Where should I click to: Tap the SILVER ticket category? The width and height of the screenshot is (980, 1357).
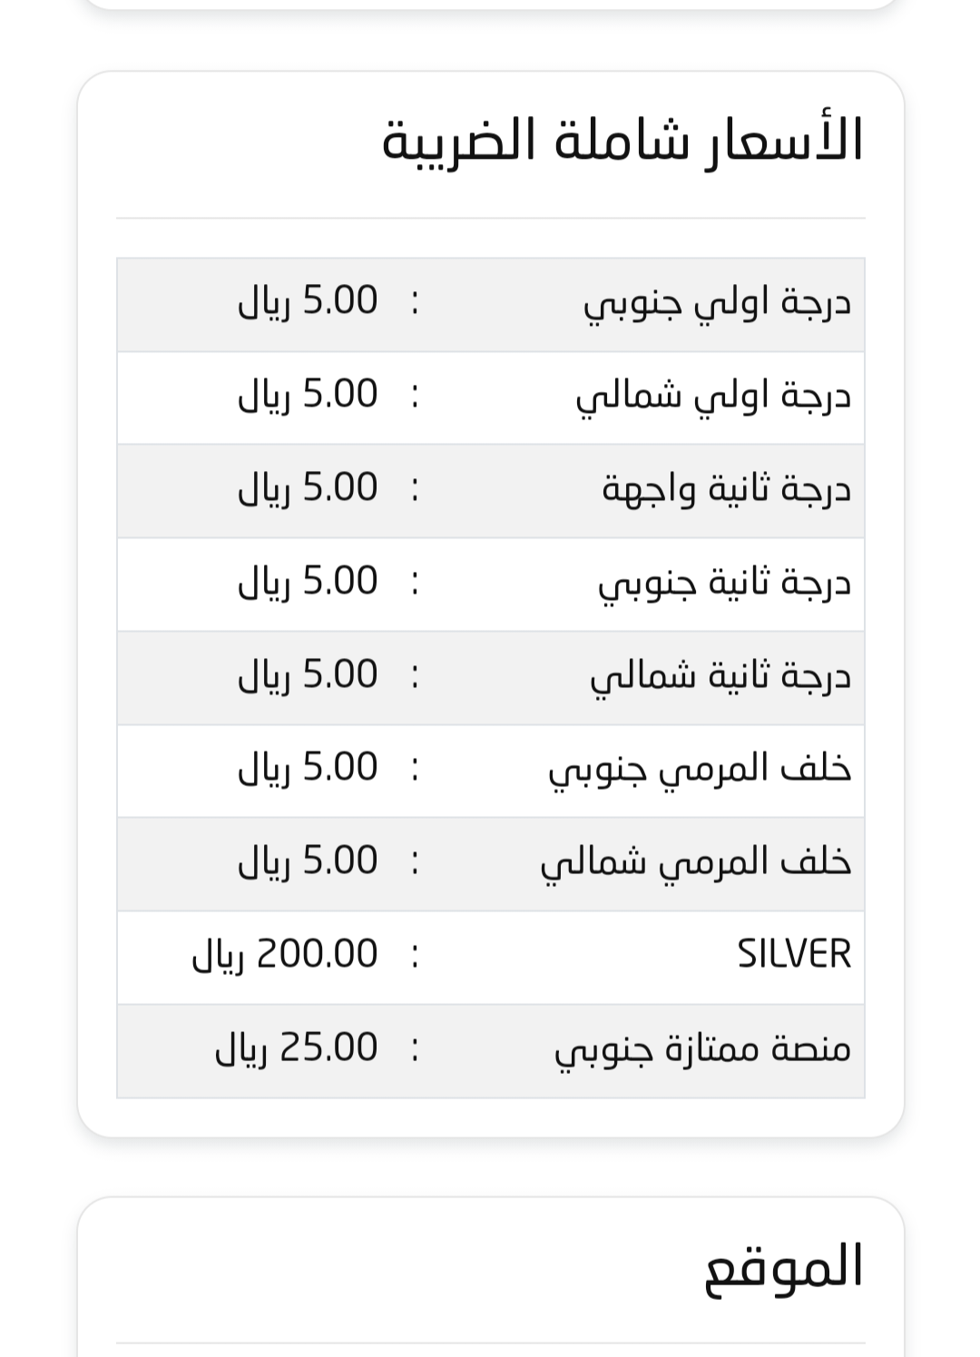click(794, 955)
